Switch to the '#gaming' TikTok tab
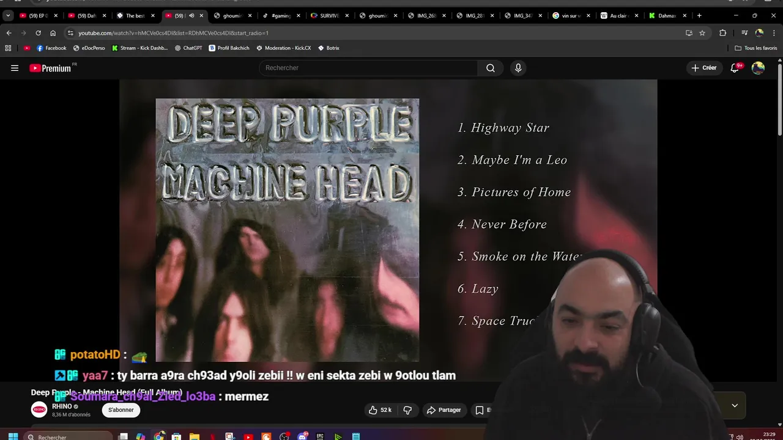The image size is (783, 440). 280,16
